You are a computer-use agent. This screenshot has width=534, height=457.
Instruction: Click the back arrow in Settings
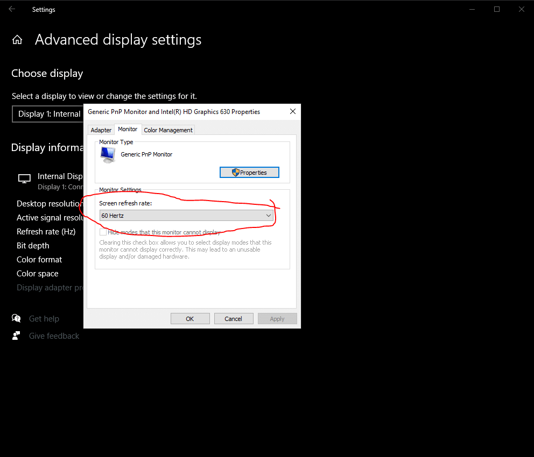(x=12, y=9)
